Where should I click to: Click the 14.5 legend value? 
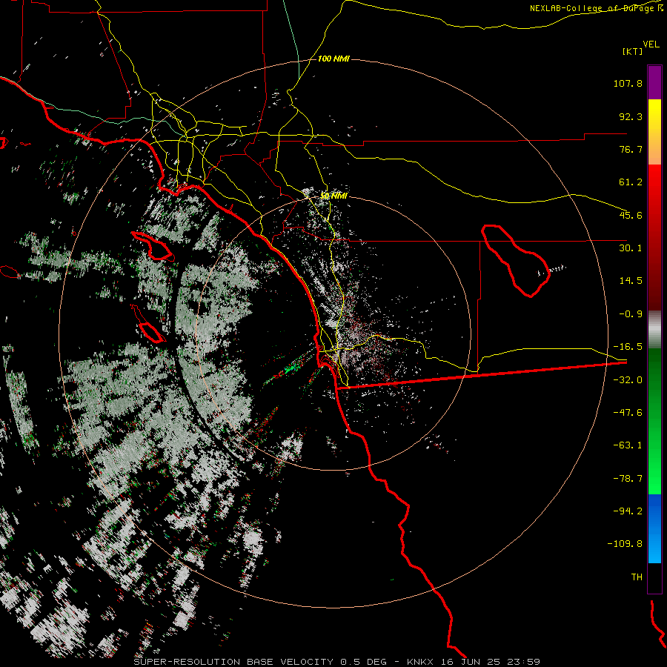(x=631, y=281)
